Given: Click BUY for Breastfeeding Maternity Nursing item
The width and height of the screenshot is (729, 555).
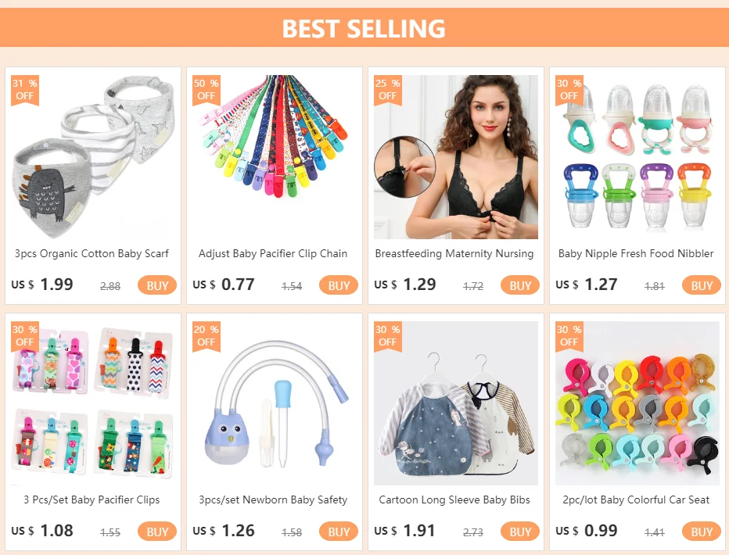Looking at the screenshot, I should [520, 285].
